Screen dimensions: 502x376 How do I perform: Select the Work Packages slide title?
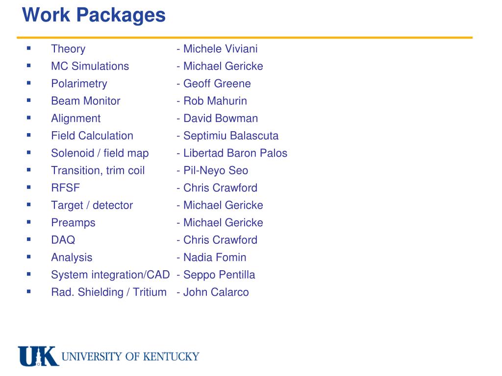point(94,15)
